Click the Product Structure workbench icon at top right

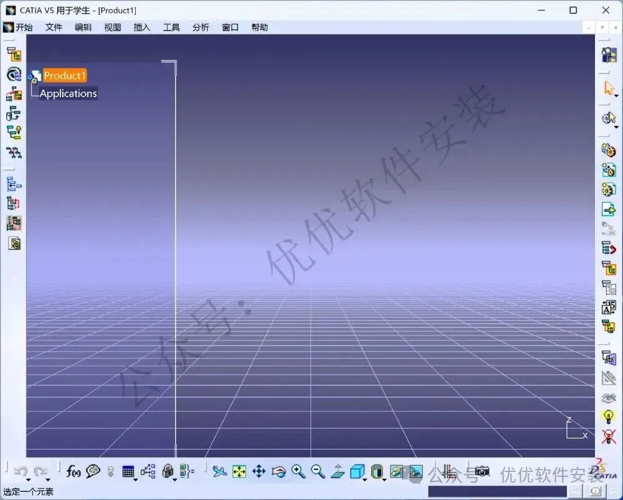click(x=609, y=55)
